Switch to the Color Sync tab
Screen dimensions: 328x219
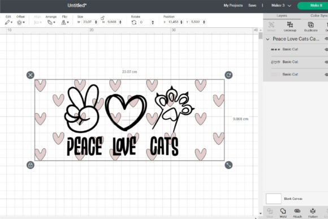319,16
